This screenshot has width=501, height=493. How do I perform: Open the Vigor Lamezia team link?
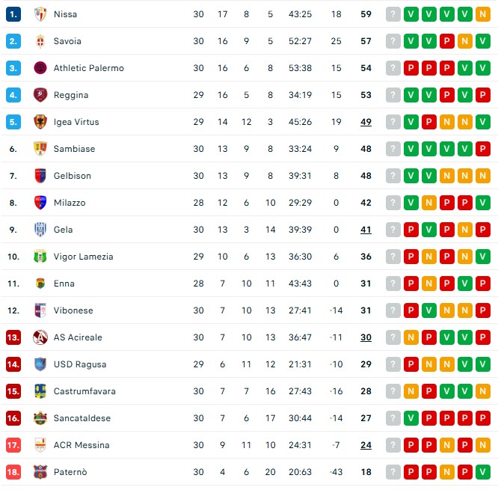83,257
